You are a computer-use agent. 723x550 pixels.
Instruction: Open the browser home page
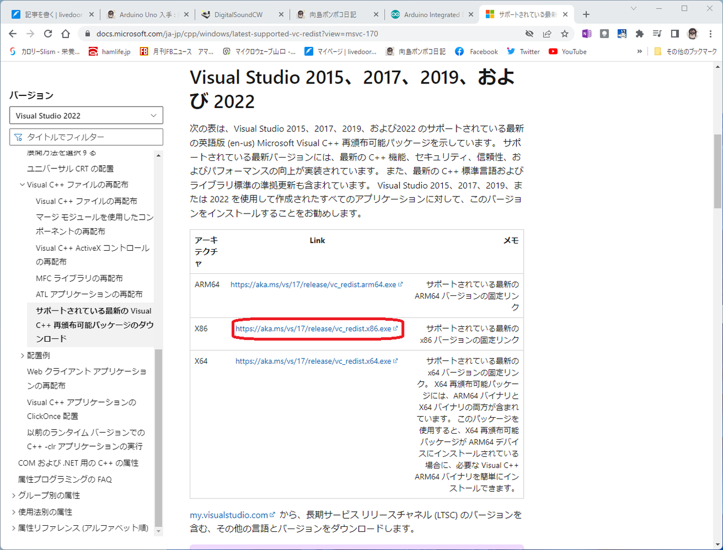click(66, 34)
